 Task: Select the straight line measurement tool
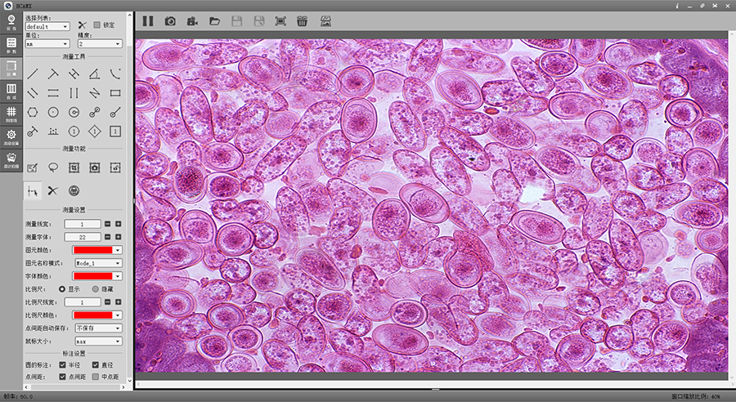click(x=33, y=74)
